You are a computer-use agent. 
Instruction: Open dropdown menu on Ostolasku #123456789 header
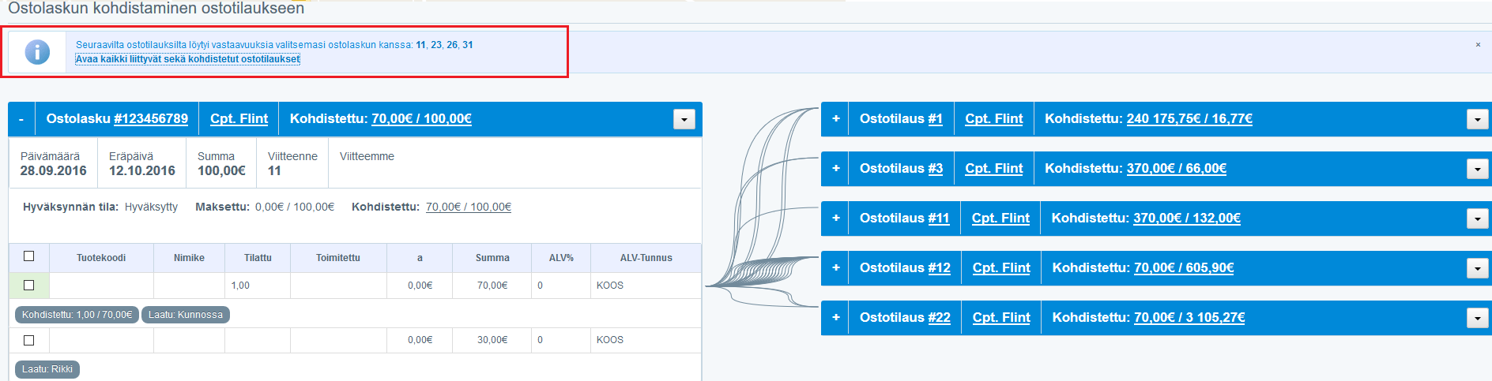pyautogui.click(x=684, y=119)
